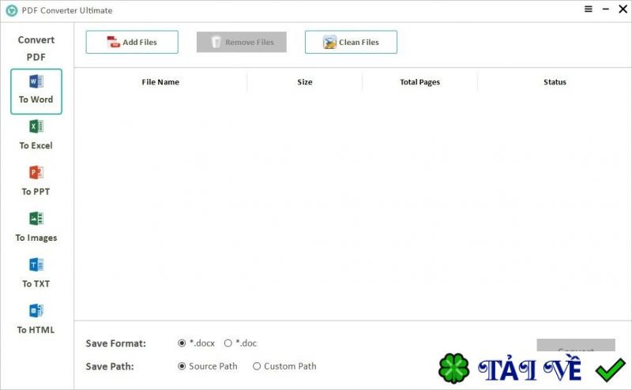632x390 pixels.
Task: Click the File Name column header
Action: pyautogui.click(x=160, y=82)
